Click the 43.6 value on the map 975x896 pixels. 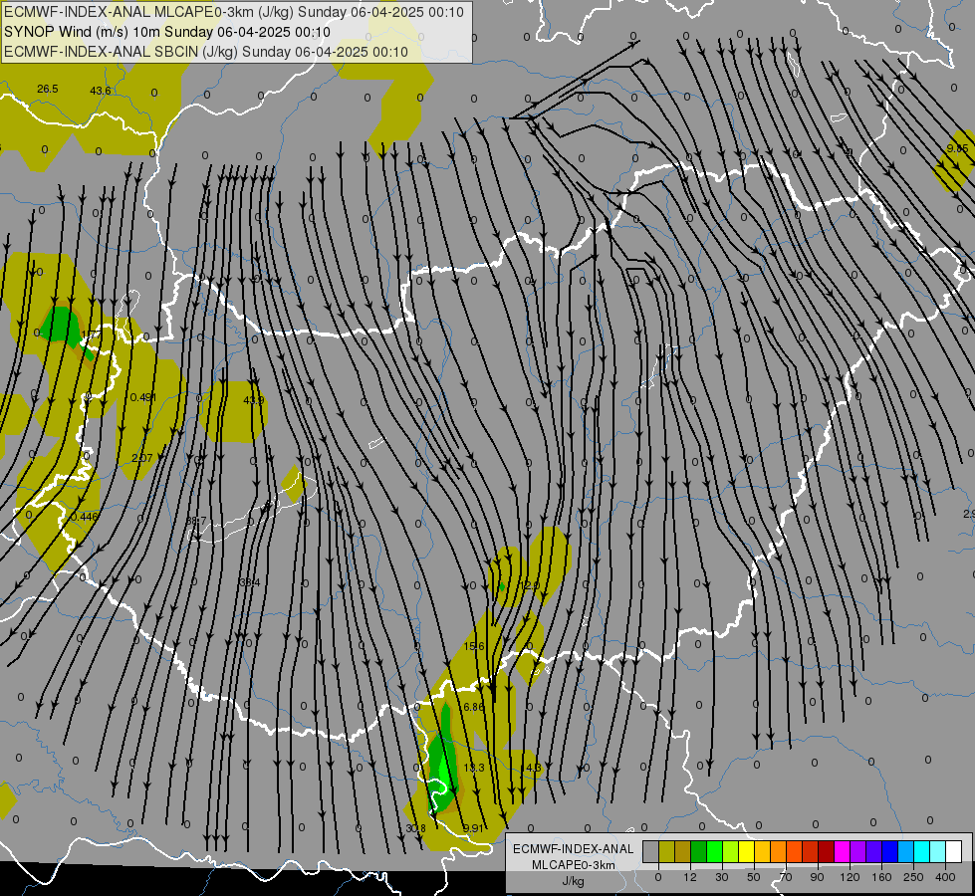click(x=101, y=91)
